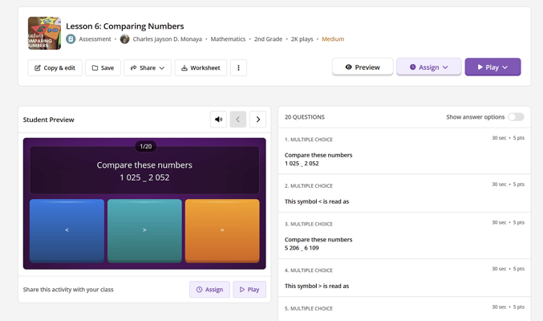
Task: Click the lesson title 'Lesson 6: Comparing Numbers'
Action: click(124, 26)
